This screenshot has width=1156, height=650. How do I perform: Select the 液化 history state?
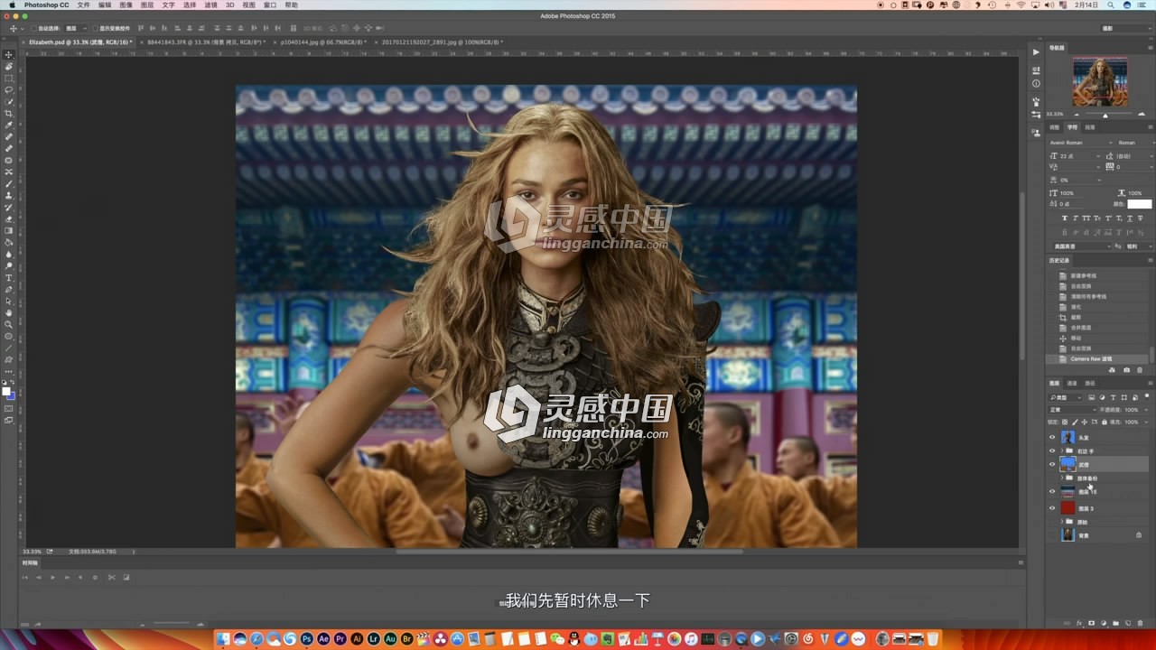pos(1097,307)
